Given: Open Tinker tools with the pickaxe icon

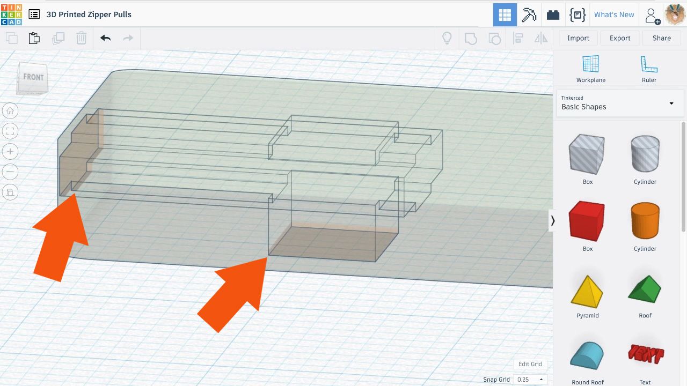Looking at the screenshot, I should tap(529, 14).
